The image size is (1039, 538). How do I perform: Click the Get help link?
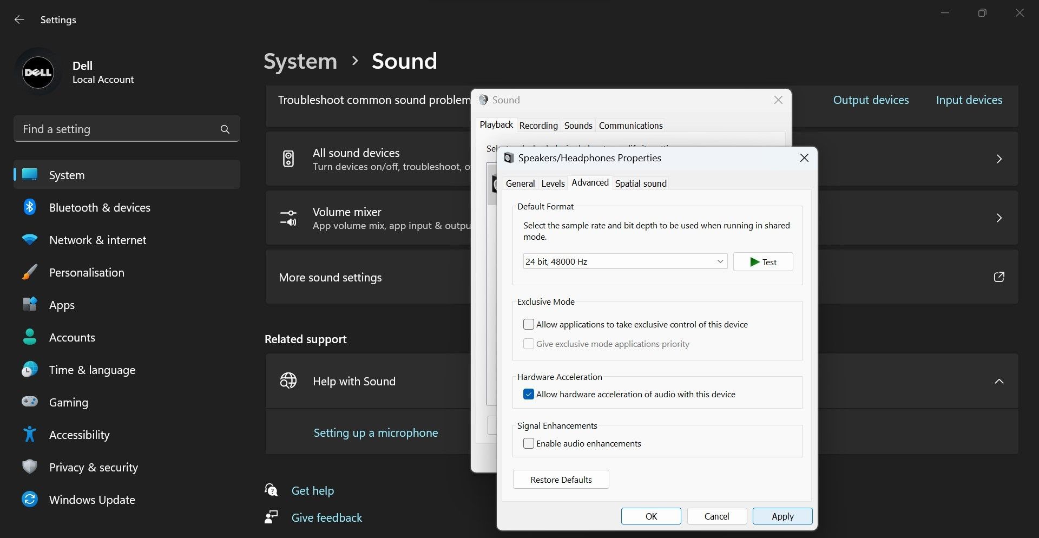[x=313, y=490]
